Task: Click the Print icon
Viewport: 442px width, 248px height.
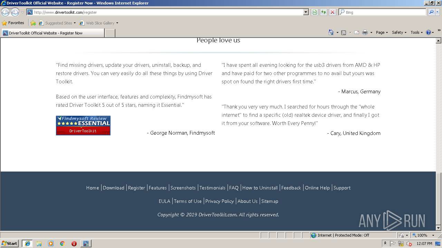Action: click(365, 32)
